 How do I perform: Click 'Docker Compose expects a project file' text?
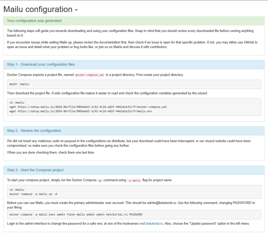click(x=95, y=75)
